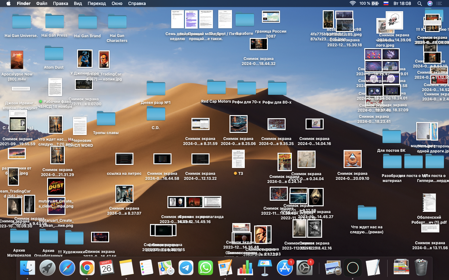The height and width of the screenshot is (280, 449).
Task: Click the Spotlight search magnifier
Action: 420,3
